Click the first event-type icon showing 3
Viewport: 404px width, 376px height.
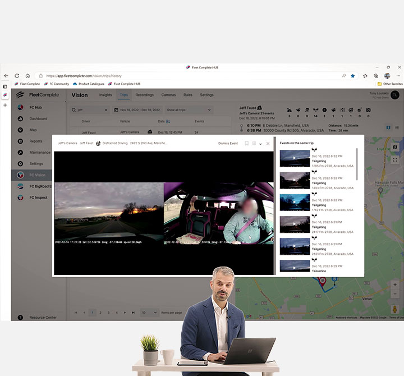click(290, 110)
